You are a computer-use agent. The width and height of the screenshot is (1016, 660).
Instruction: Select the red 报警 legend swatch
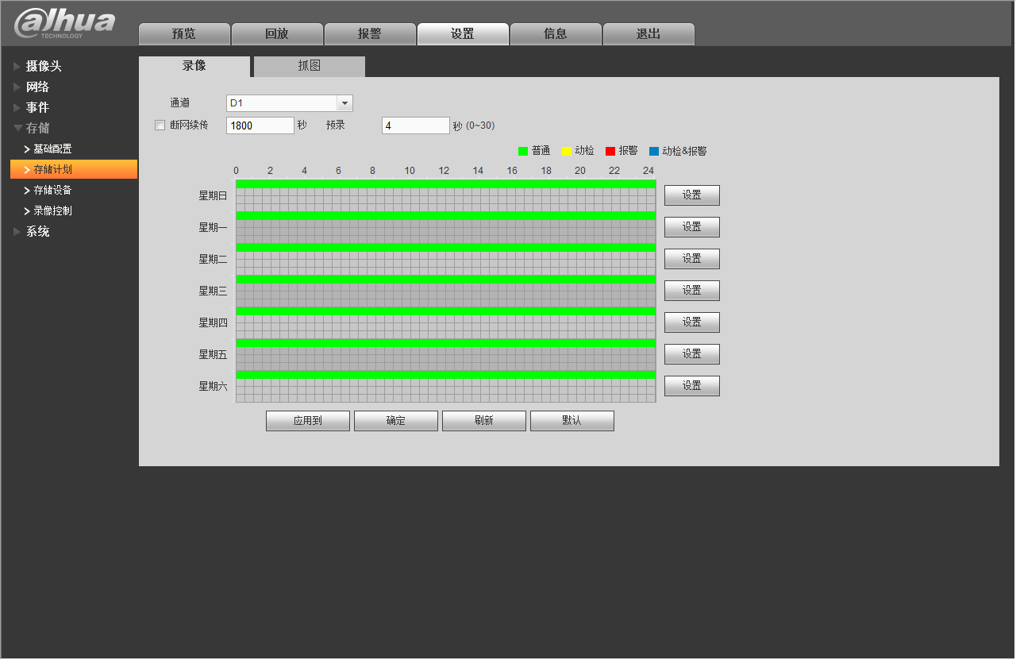[x=610, y=151]
